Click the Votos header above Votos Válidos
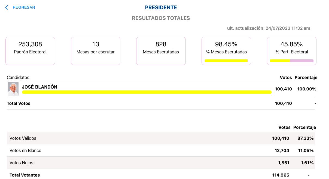 284,127
